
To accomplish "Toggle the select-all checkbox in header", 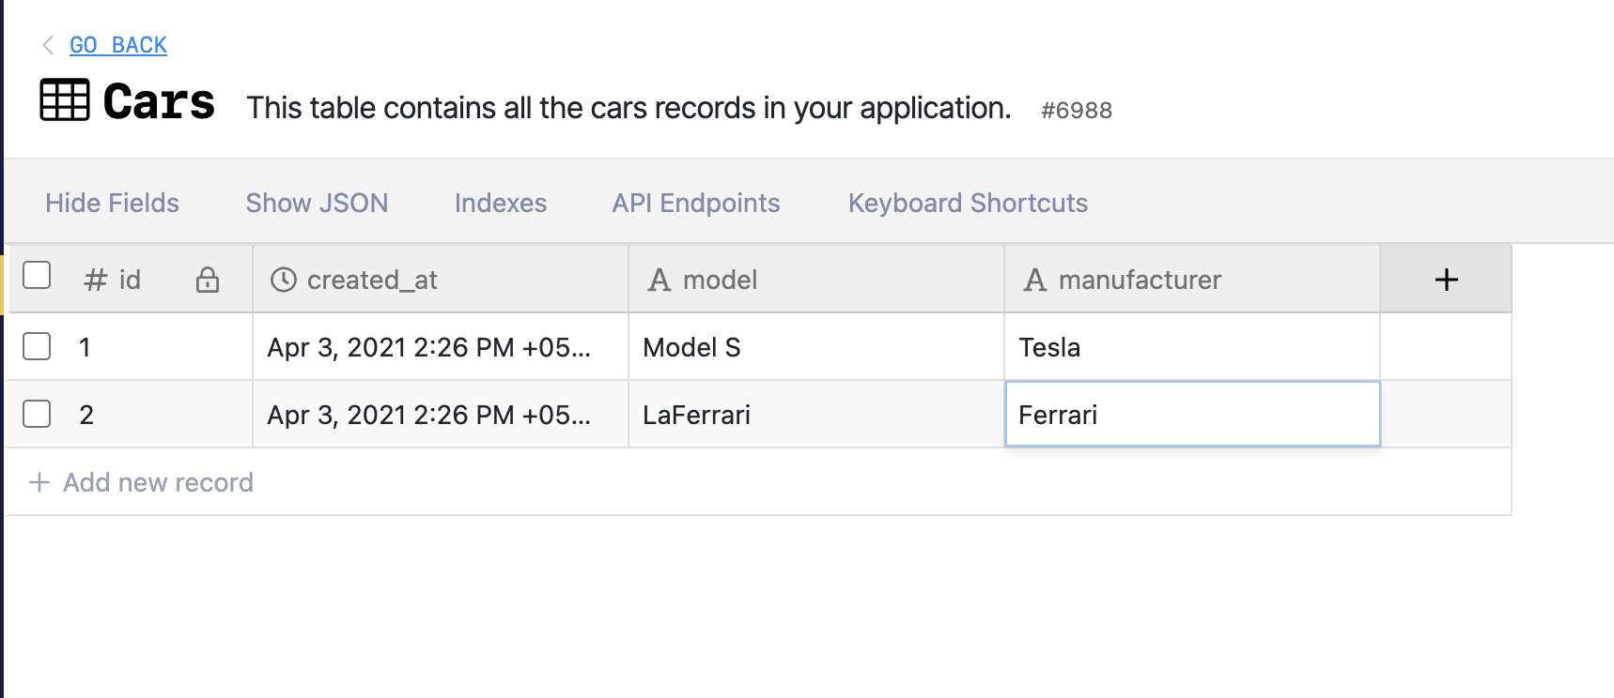I will tap(37, 275).
